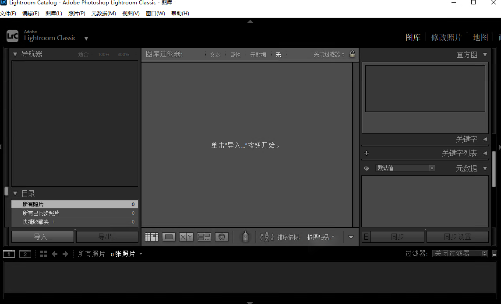Image resolution: width=501 pixels, height=304 pixels.
Task: Open Compare view XY icon
Action: coord(186,237)
